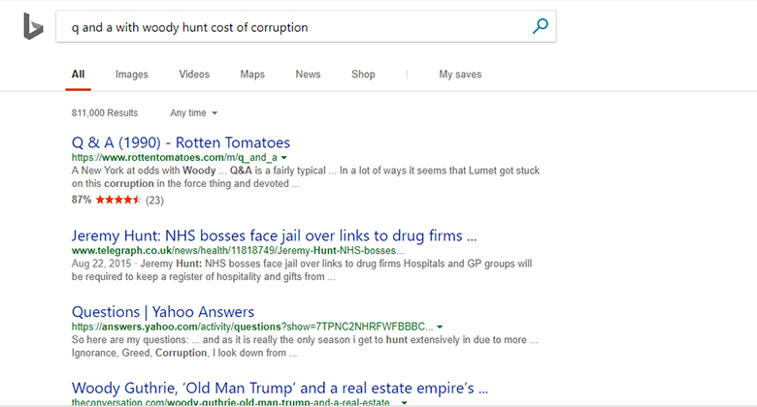Expand the arrow beside answers.yahoo.com URL

pyautogui.click(x=441, y=328)
